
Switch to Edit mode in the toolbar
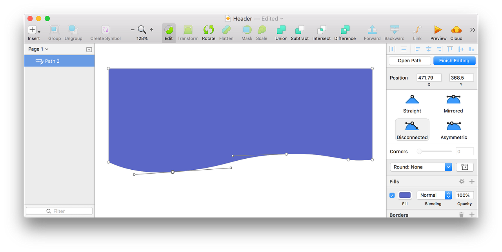point(169,33)
